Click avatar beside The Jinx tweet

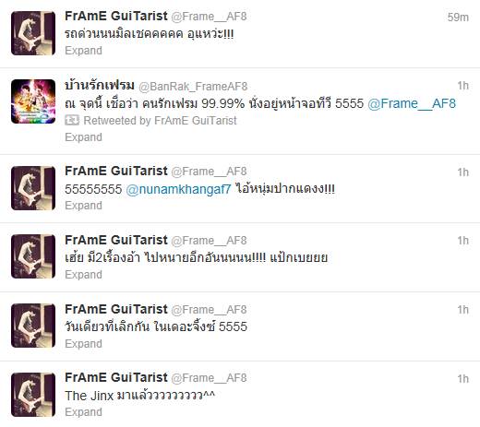tap(33, 395)
